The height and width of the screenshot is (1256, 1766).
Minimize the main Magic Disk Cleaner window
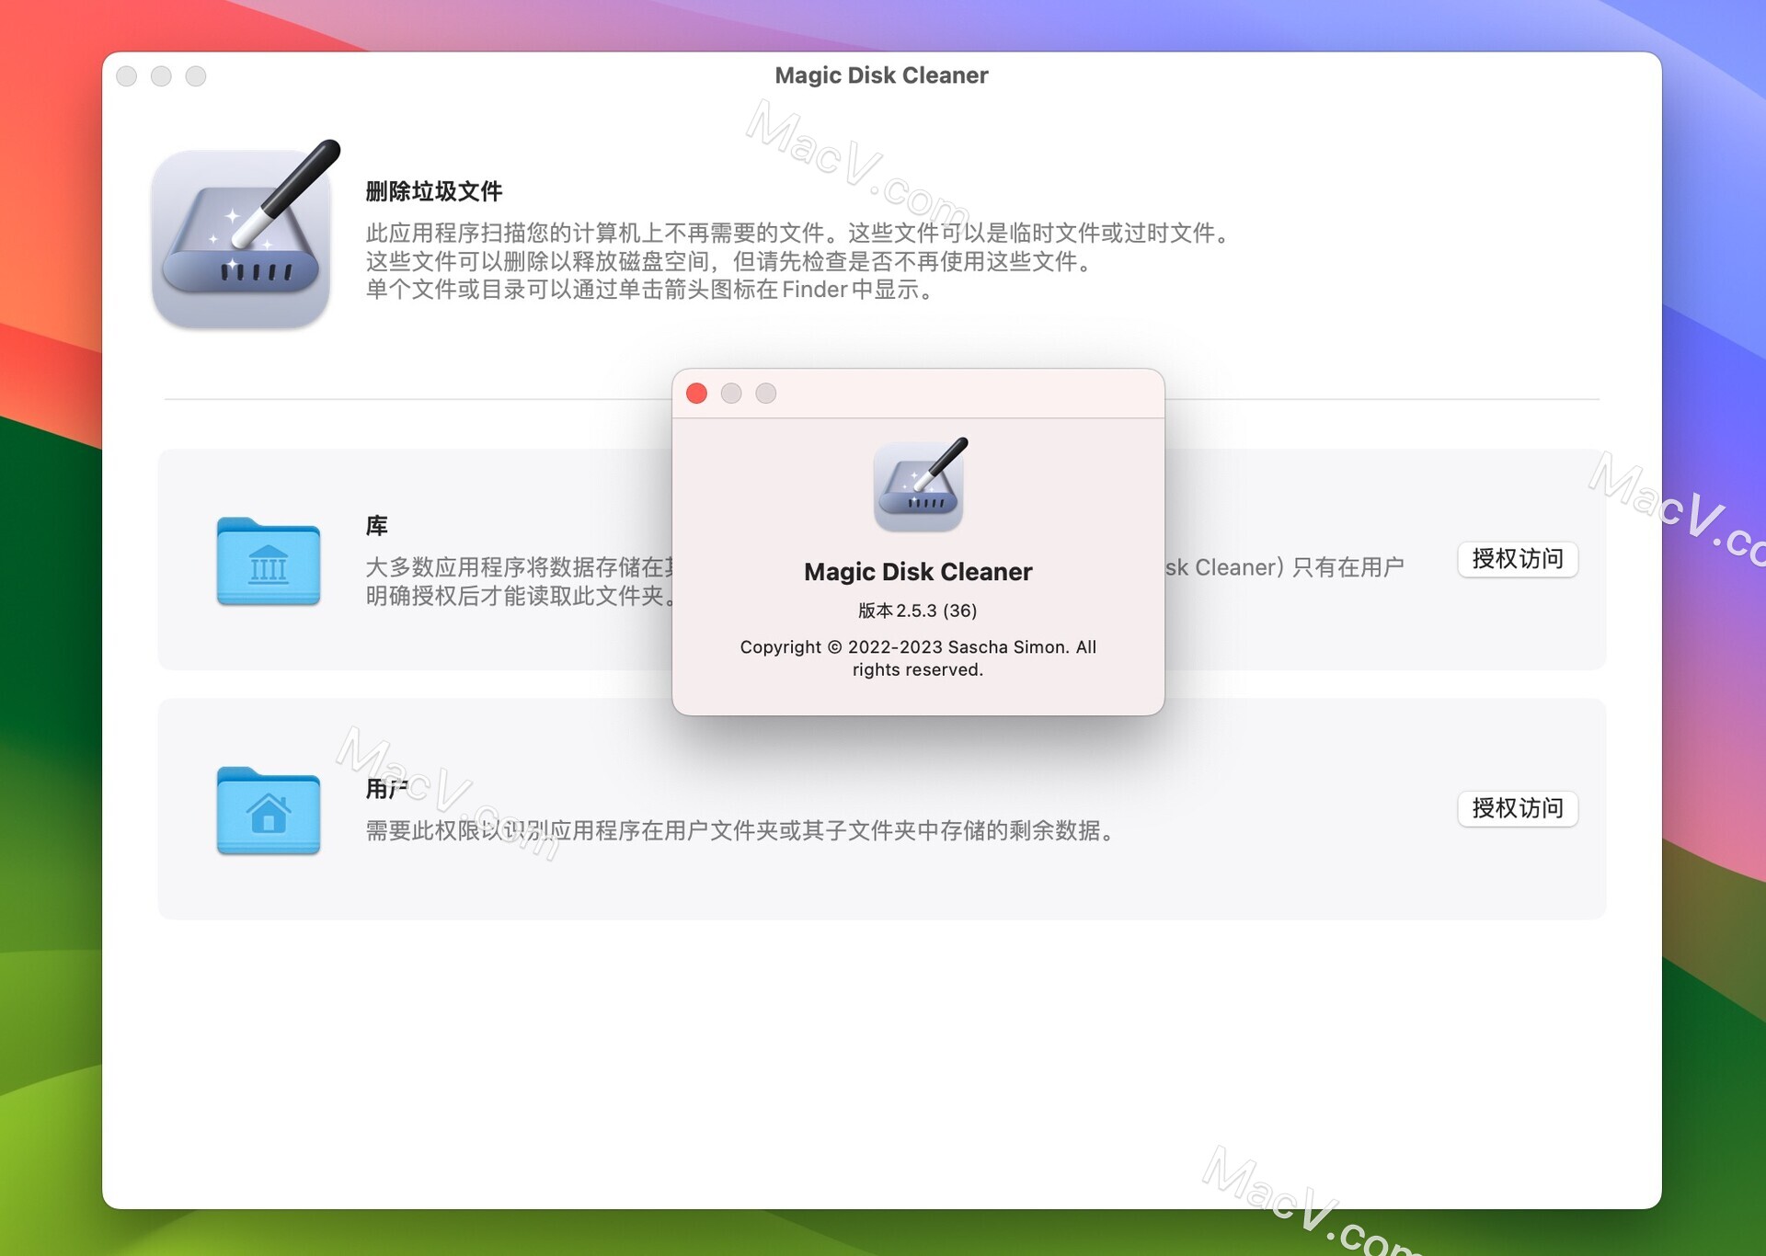161,76
